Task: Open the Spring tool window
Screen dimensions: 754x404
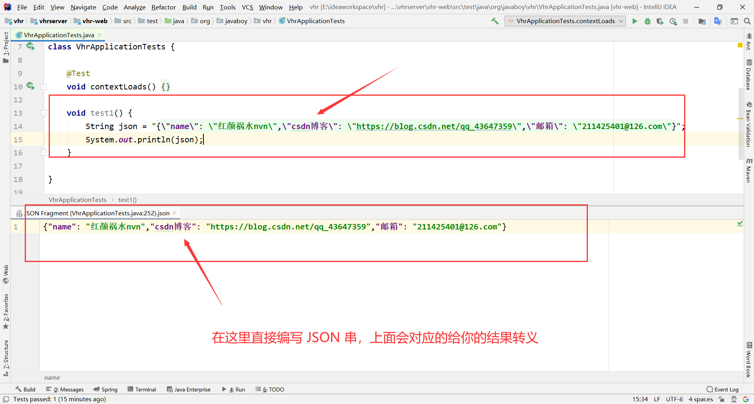Action: click(x=105, y=389)
